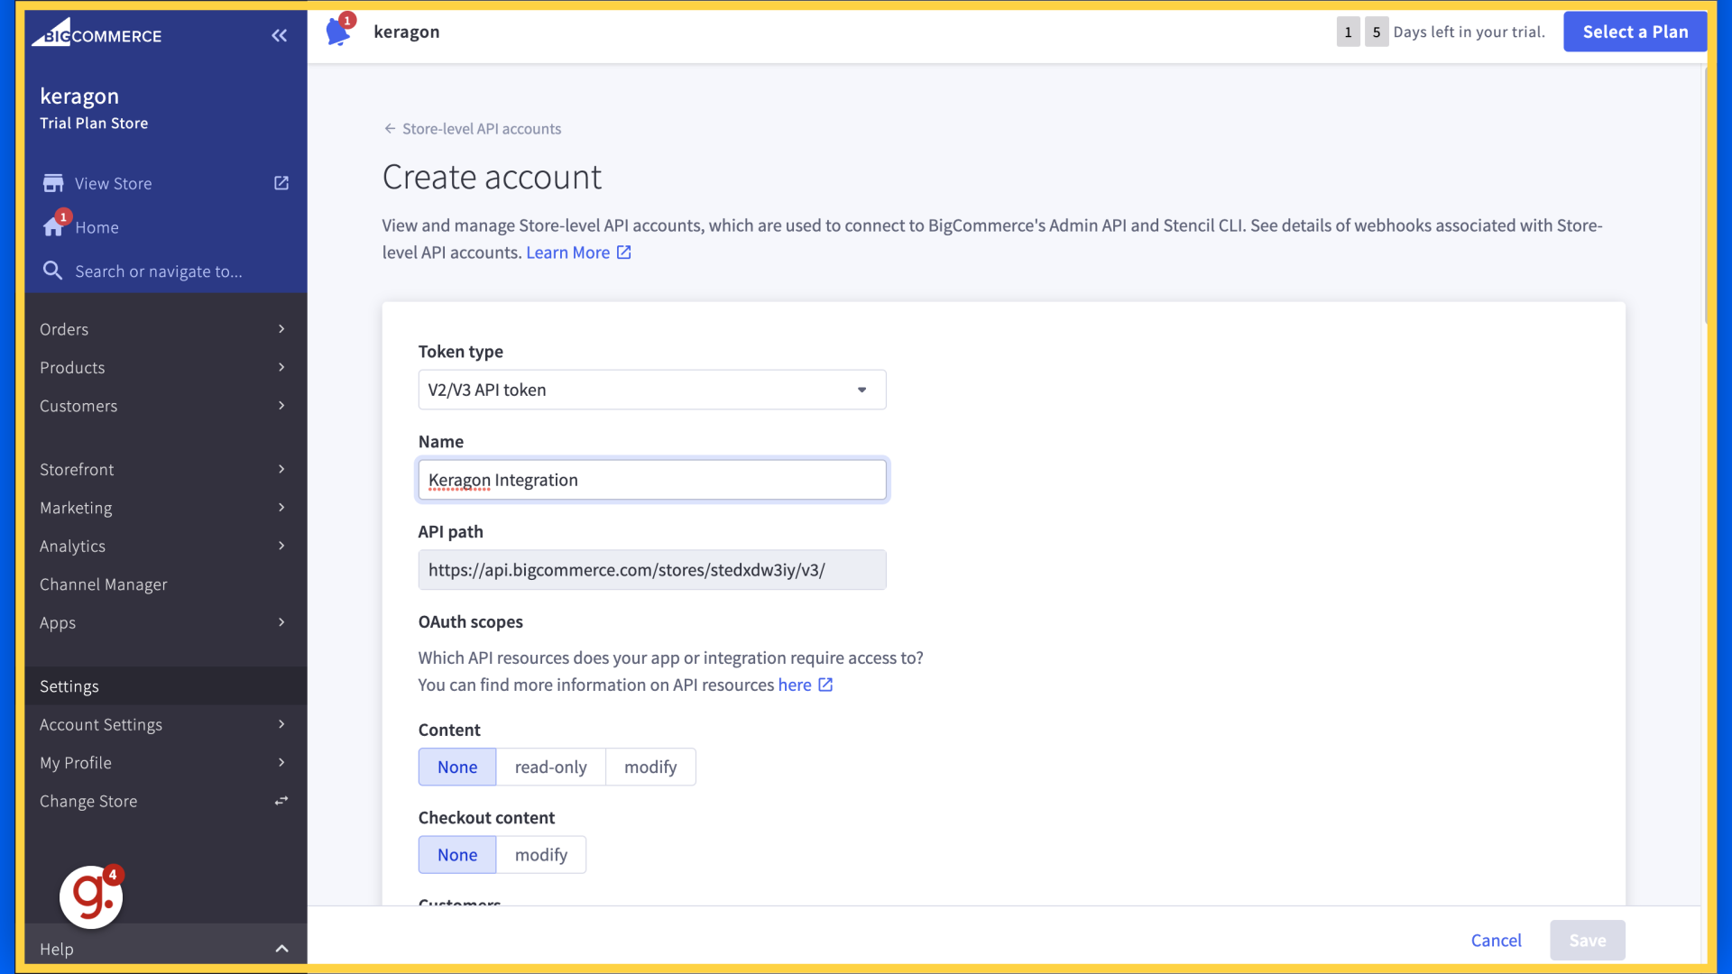The width and height of the screenshot is (1732, 974).
Task: Click inside the Name input field
Action: (651, 480)
